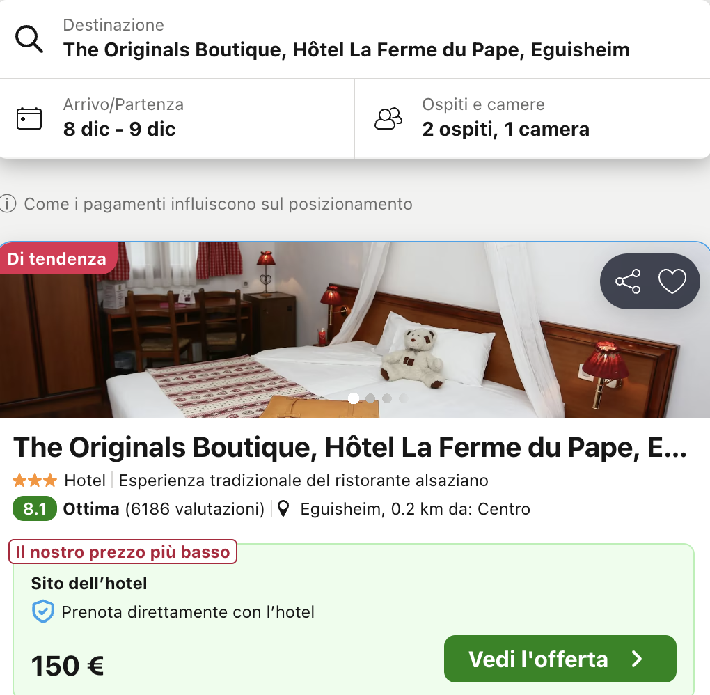This screenshot has width=710, height=695.
Task: Open the payments ranking info link
Action: (218, 204)
